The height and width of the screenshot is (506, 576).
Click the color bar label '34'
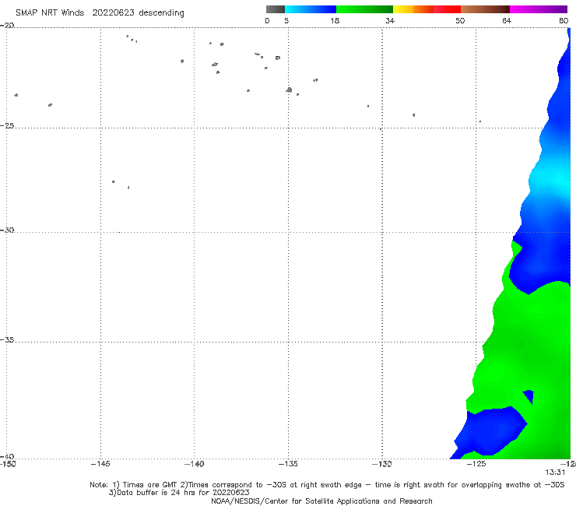[x=390, y=20]
